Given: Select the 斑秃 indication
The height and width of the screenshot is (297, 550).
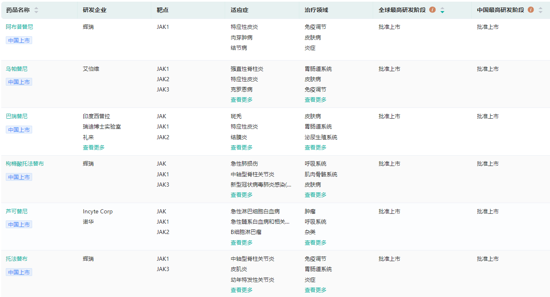Looking at the screenshot, I should 236,116.
